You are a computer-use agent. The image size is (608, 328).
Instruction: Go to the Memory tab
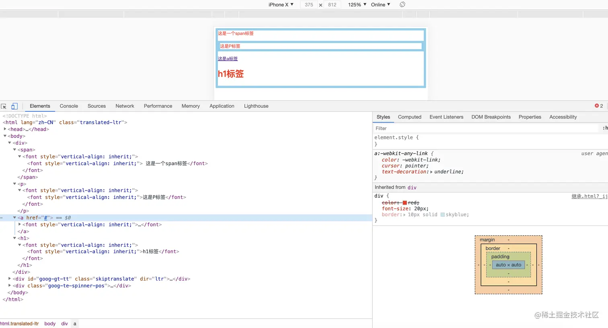coord(191,106)
